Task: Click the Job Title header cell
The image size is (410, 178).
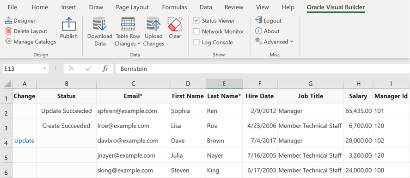Action: [310, 96]
